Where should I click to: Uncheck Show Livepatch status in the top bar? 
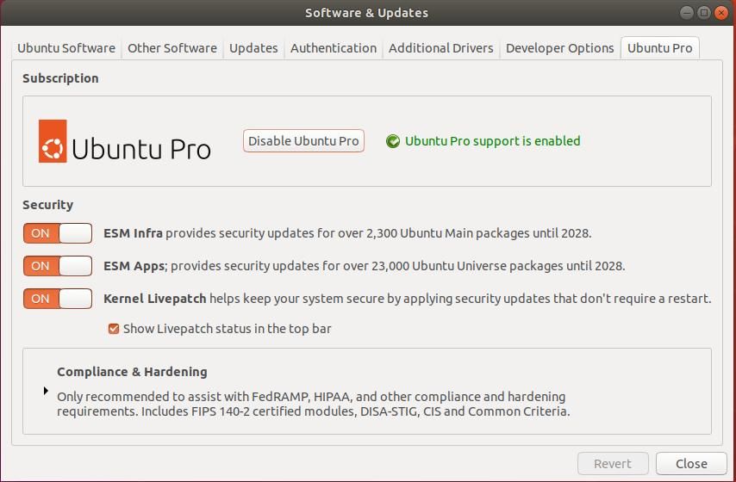pos(114,329)
